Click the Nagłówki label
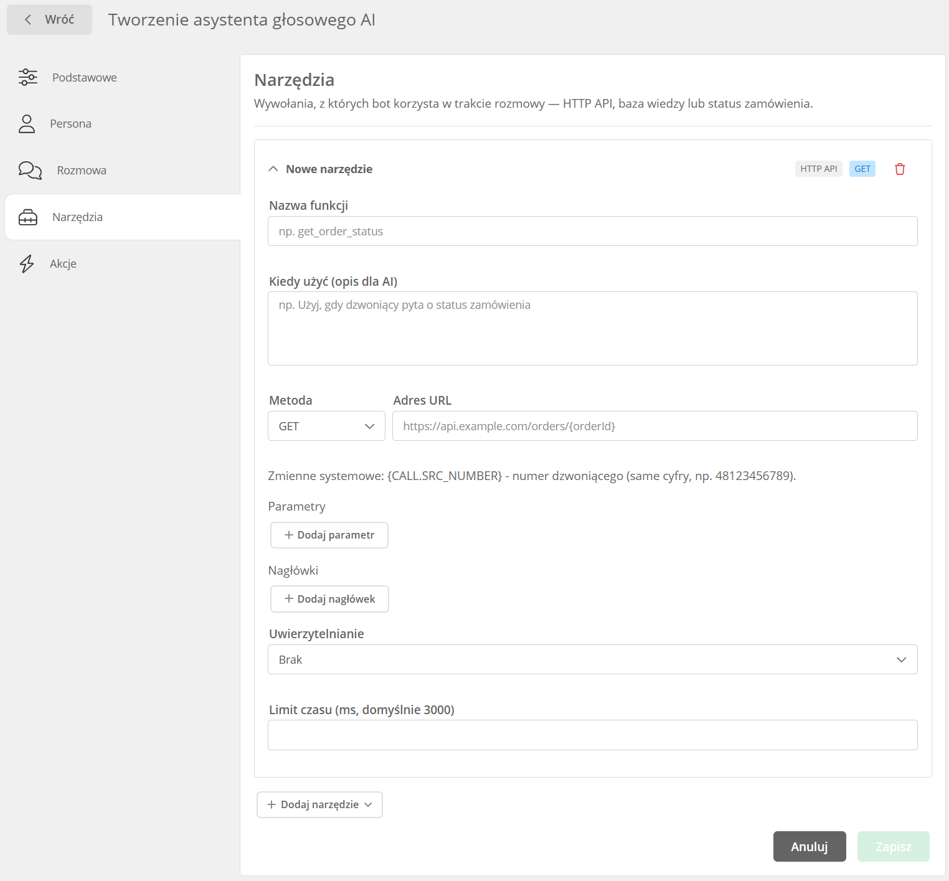The image size is (949, 881). [x=293, y=570]
